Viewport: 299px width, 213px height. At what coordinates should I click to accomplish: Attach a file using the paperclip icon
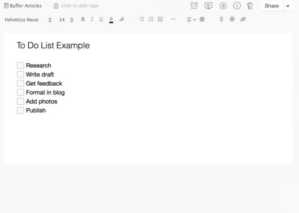(243, 19)
